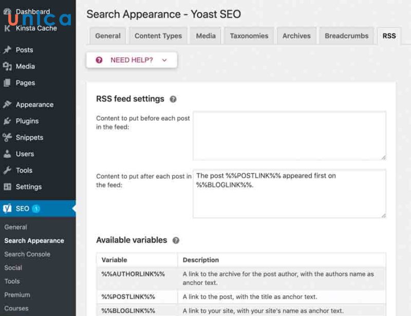This screenshot has width=411, height=316.
Task: Expand the NEED HELP? dropdown
Action: 164,60
